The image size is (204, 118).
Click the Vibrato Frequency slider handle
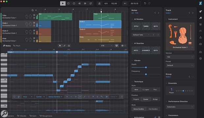(146, 74)
